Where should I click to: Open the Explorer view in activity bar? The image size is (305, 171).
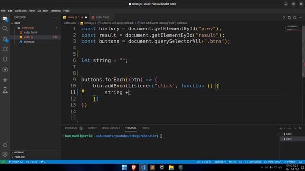tap(5, 19)
